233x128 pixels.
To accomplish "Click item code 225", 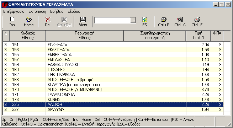I will [x=15, y=105].
